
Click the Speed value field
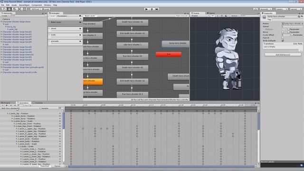tap(292, 27)
